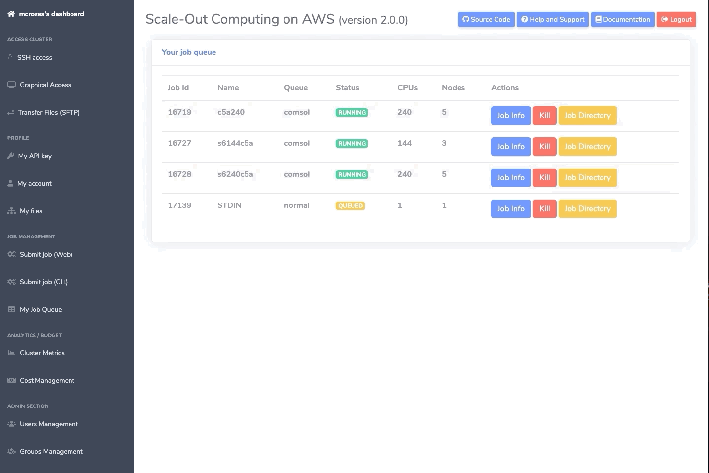Click the Cost Management money icon

point(11,380)
